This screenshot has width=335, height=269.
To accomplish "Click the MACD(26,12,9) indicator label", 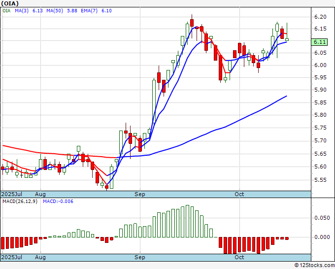I will 20,202.
